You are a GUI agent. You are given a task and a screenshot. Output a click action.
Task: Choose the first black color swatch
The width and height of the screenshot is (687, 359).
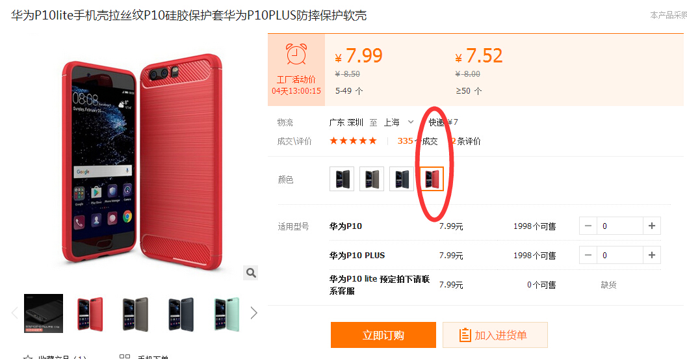tap(342, 179)
